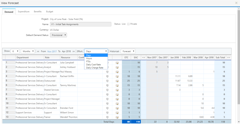
Task: Open Default Demand Status Provisional dropdown
Action: [58, 35]
